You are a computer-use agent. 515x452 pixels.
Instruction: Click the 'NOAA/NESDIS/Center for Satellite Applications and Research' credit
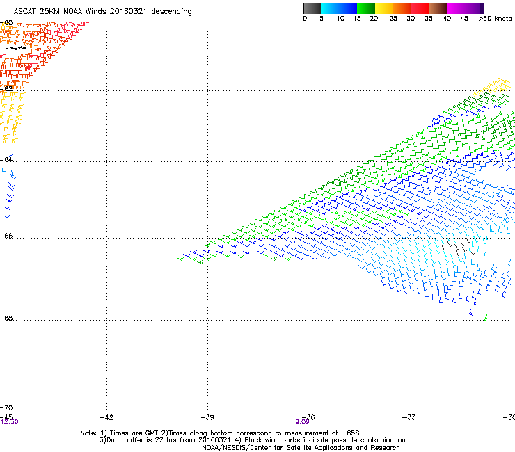(301, 448)
